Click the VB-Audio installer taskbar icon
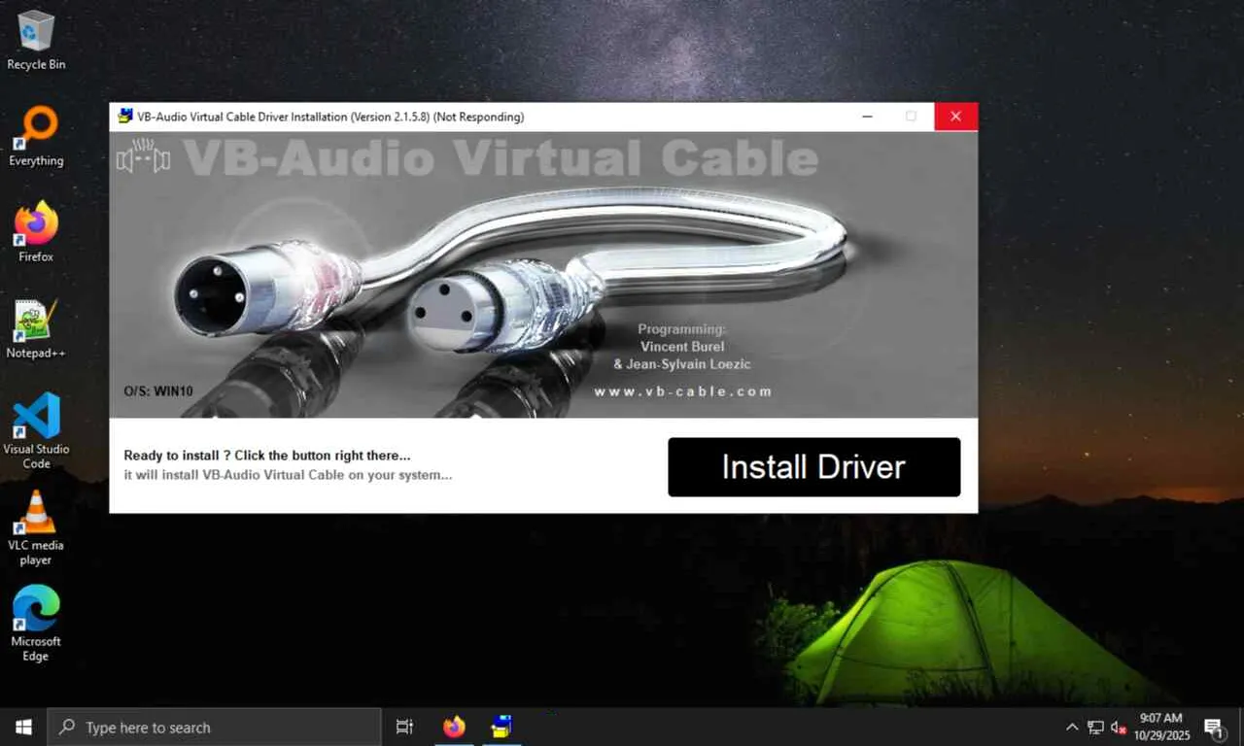Screen dimensions: 1244x746 coord(501,727)
